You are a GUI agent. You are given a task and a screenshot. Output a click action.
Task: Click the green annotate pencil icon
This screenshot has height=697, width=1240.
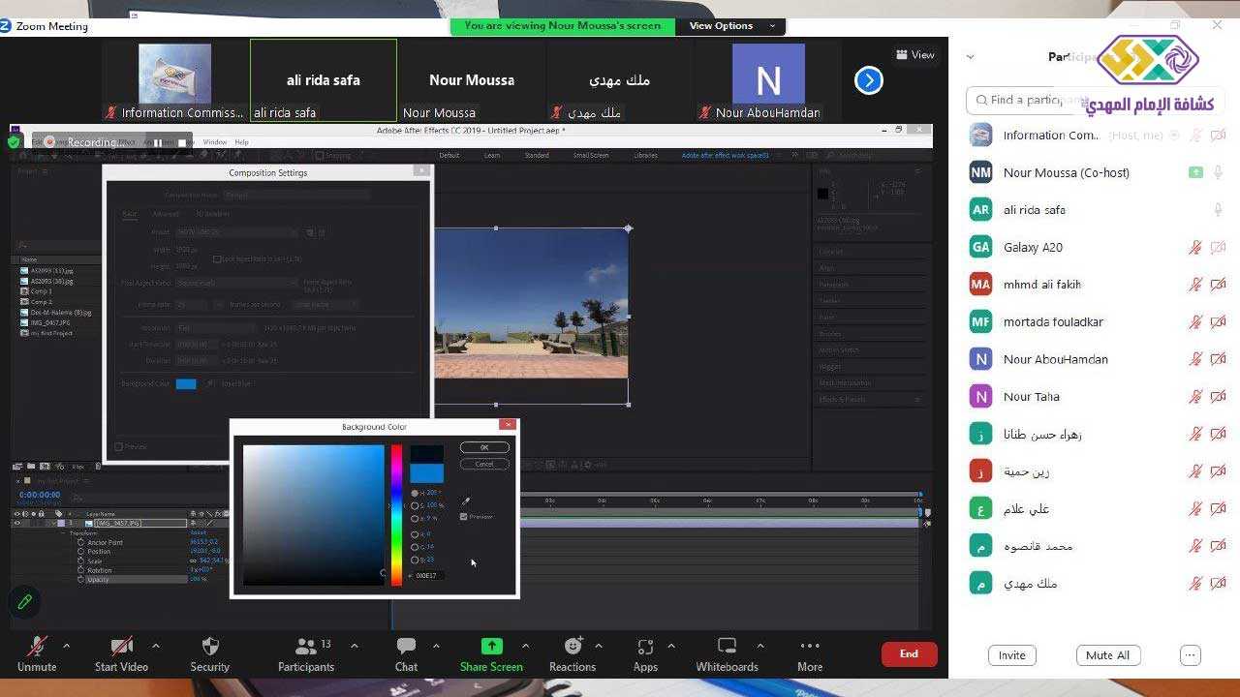pyautogui.click(x=25, y=602)
